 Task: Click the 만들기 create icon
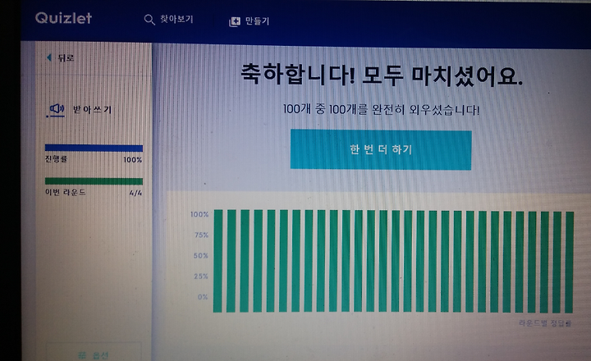point(235,22)
